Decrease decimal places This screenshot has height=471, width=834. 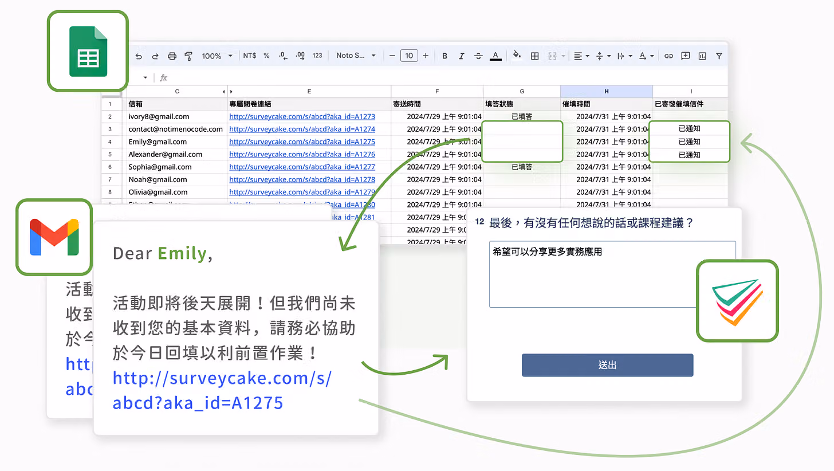[282, 56]
